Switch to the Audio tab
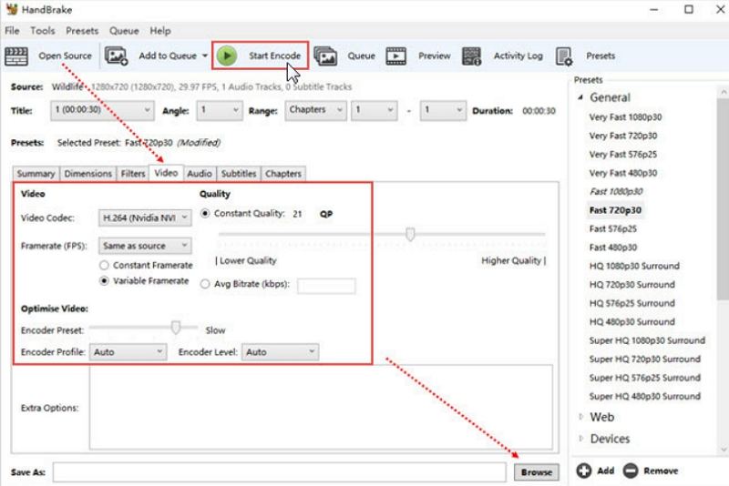 point(200,174)
